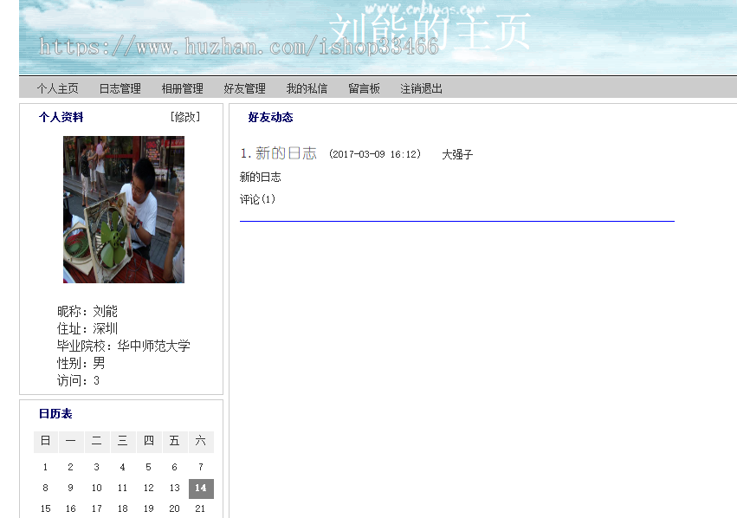
Task: Click the 三 weekday header cell
Action: click(123, 442)
